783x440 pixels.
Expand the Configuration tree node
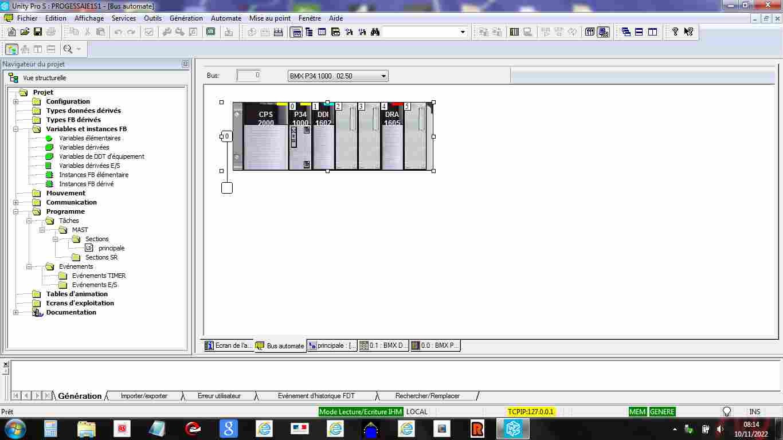coord(16,101)
